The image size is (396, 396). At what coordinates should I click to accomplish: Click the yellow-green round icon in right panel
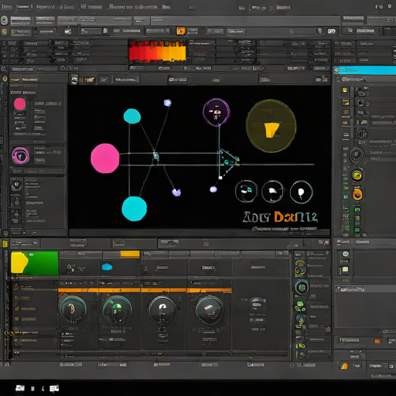pos(357,176)
